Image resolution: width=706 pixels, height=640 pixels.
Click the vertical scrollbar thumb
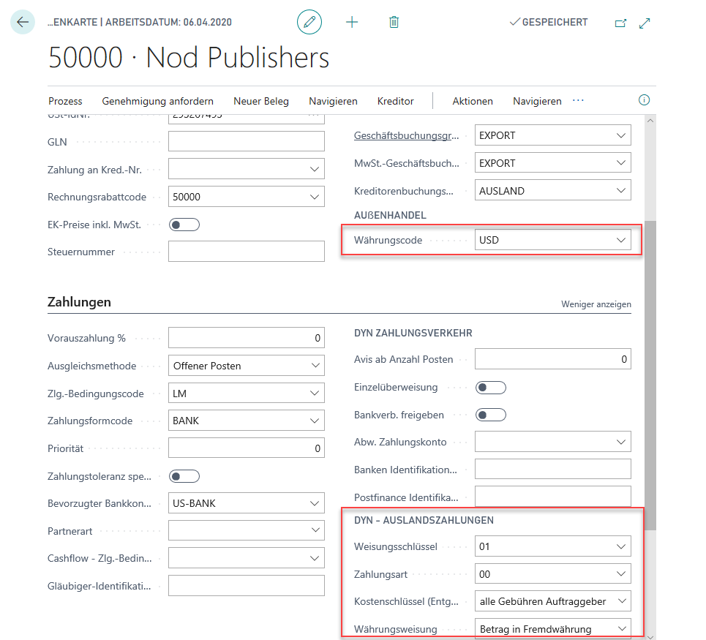point(650,375)
